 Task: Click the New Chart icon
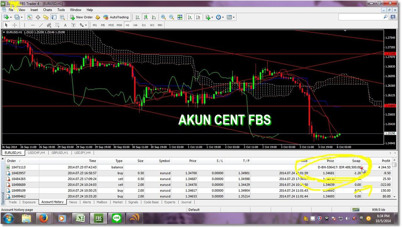click(x=6, y=17)
